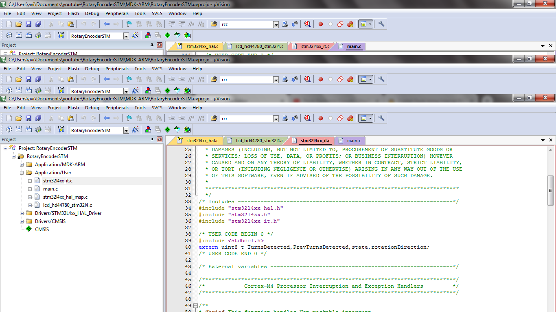Screen dimensions: 556x312
Task: Open Manage Run-Time Environment in front window
Action: [x=167, y=130]
